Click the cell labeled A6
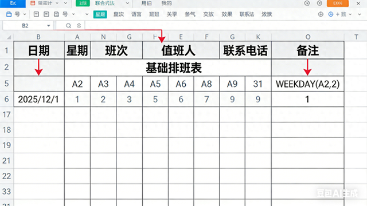The width and height of the screenshot is (367, 206). click(x=181, y=84)
